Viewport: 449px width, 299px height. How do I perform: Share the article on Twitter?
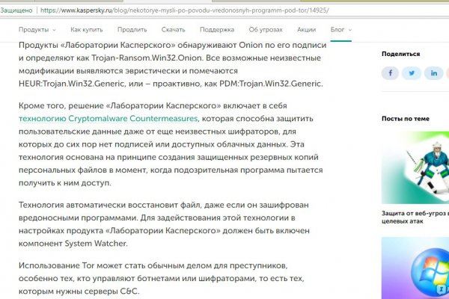(411, 73)
